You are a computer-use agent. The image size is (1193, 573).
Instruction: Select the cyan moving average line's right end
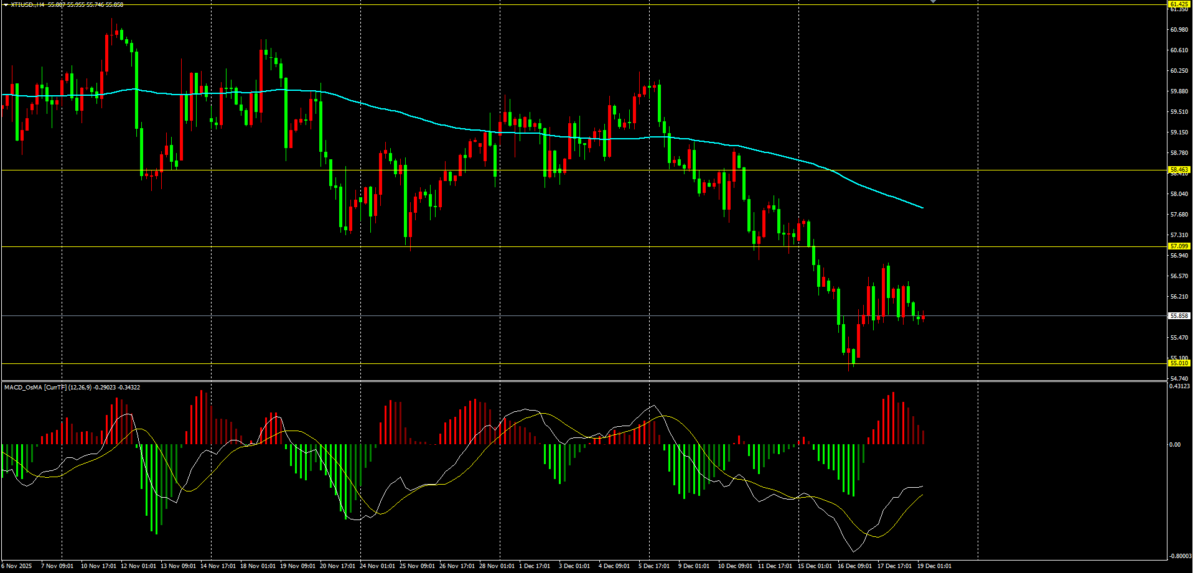922,207
